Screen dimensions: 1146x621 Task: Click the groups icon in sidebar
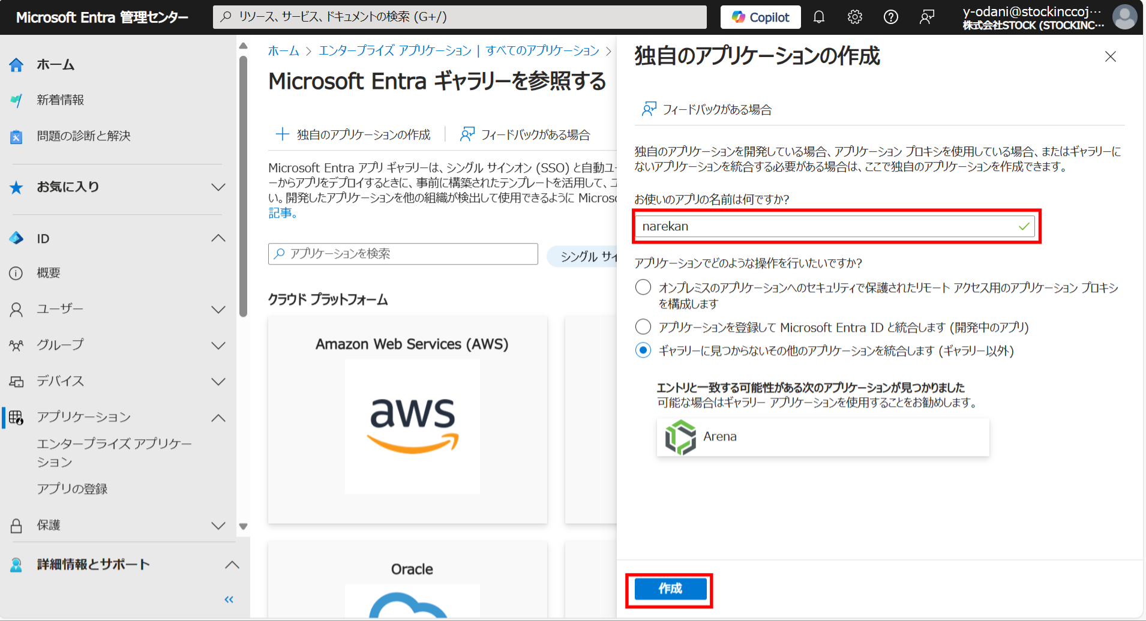(16, 346)
